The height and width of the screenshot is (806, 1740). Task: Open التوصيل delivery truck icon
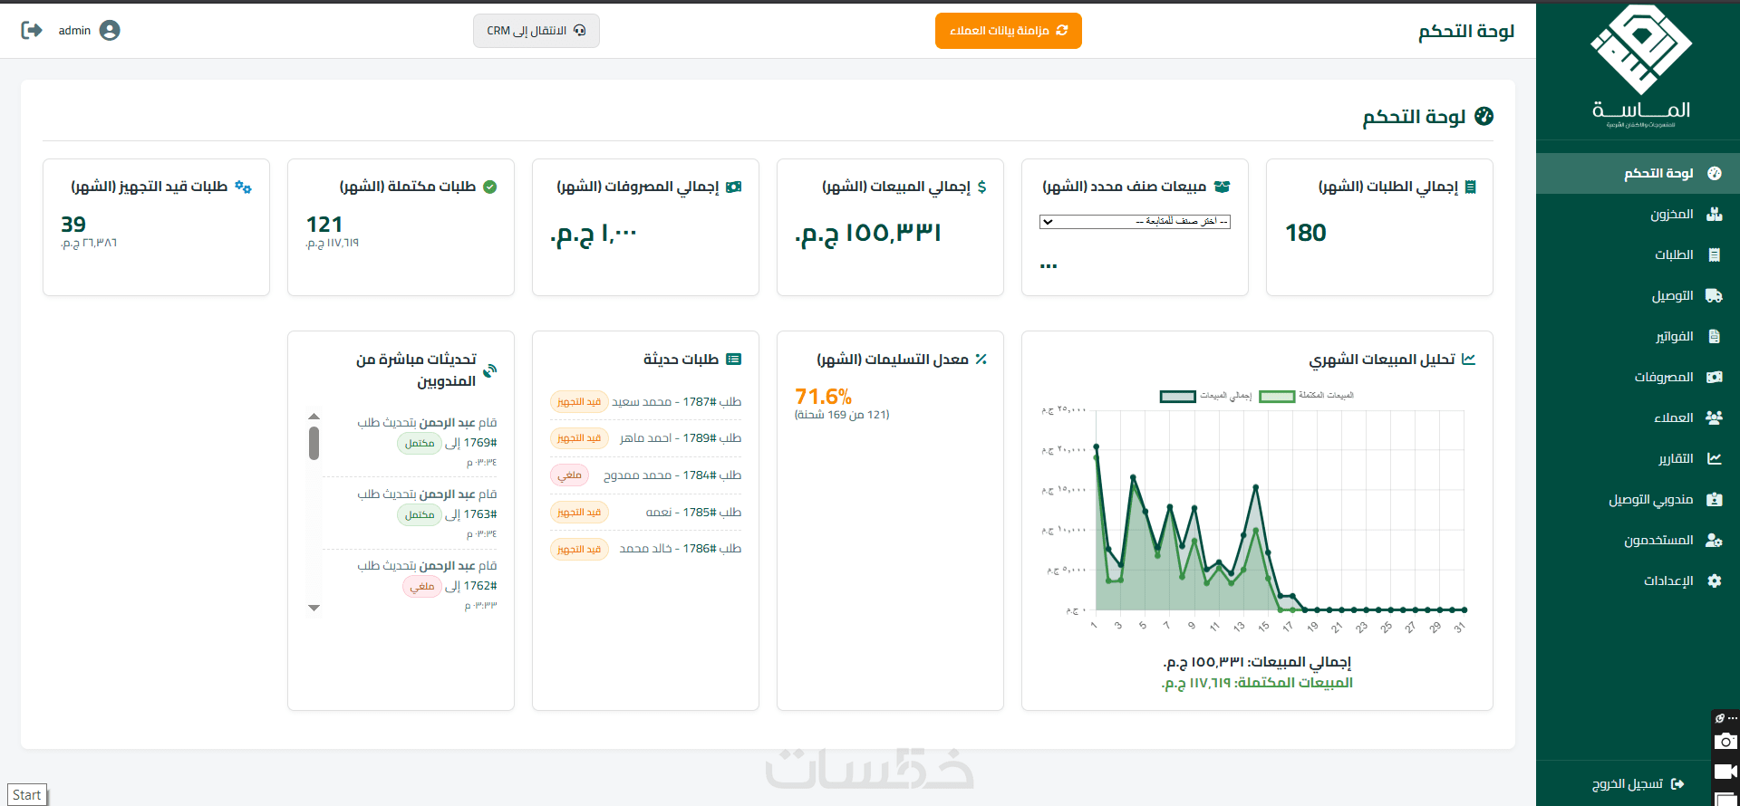pyautogui.click(x=1714, y=295)
